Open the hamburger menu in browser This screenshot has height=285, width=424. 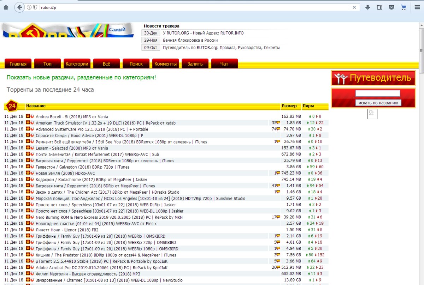pyautogui.click(x=417, y=7)
